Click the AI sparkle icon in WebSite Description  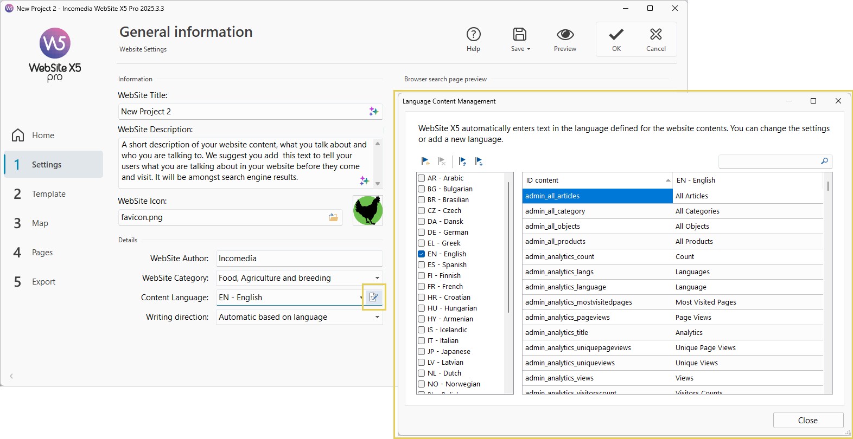tap(364, 180)
